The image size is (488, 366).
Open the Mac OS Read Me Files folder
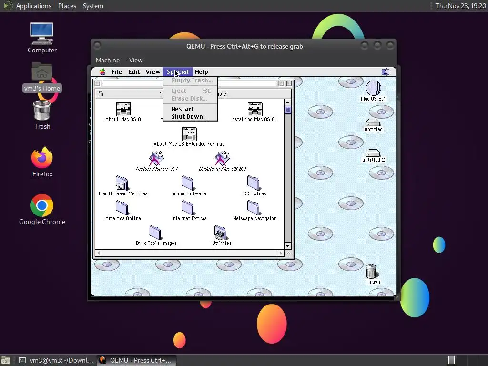point(122,183)
